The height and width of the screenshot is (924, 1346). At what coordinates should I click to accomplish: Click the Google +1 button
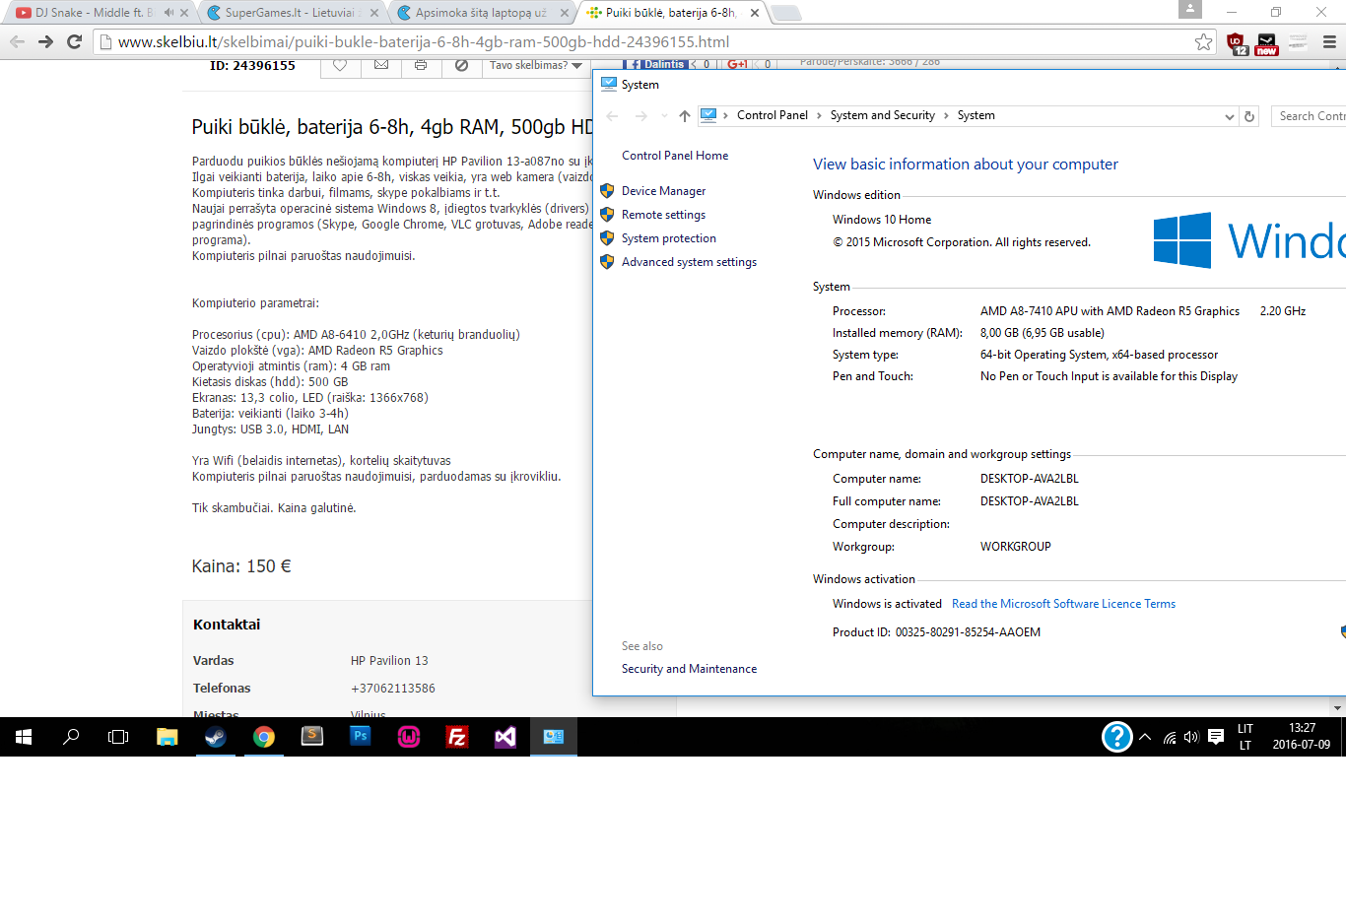click(737, 64)
